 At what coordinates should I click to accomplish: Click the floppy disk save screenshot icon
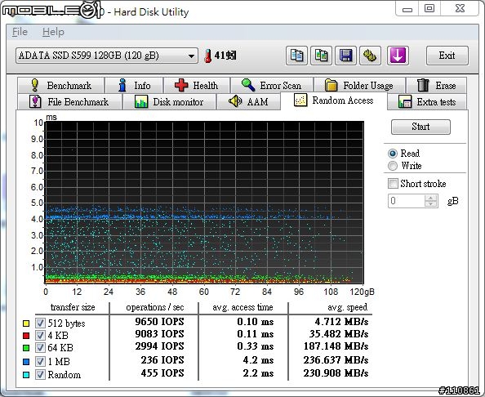point(345,56)
